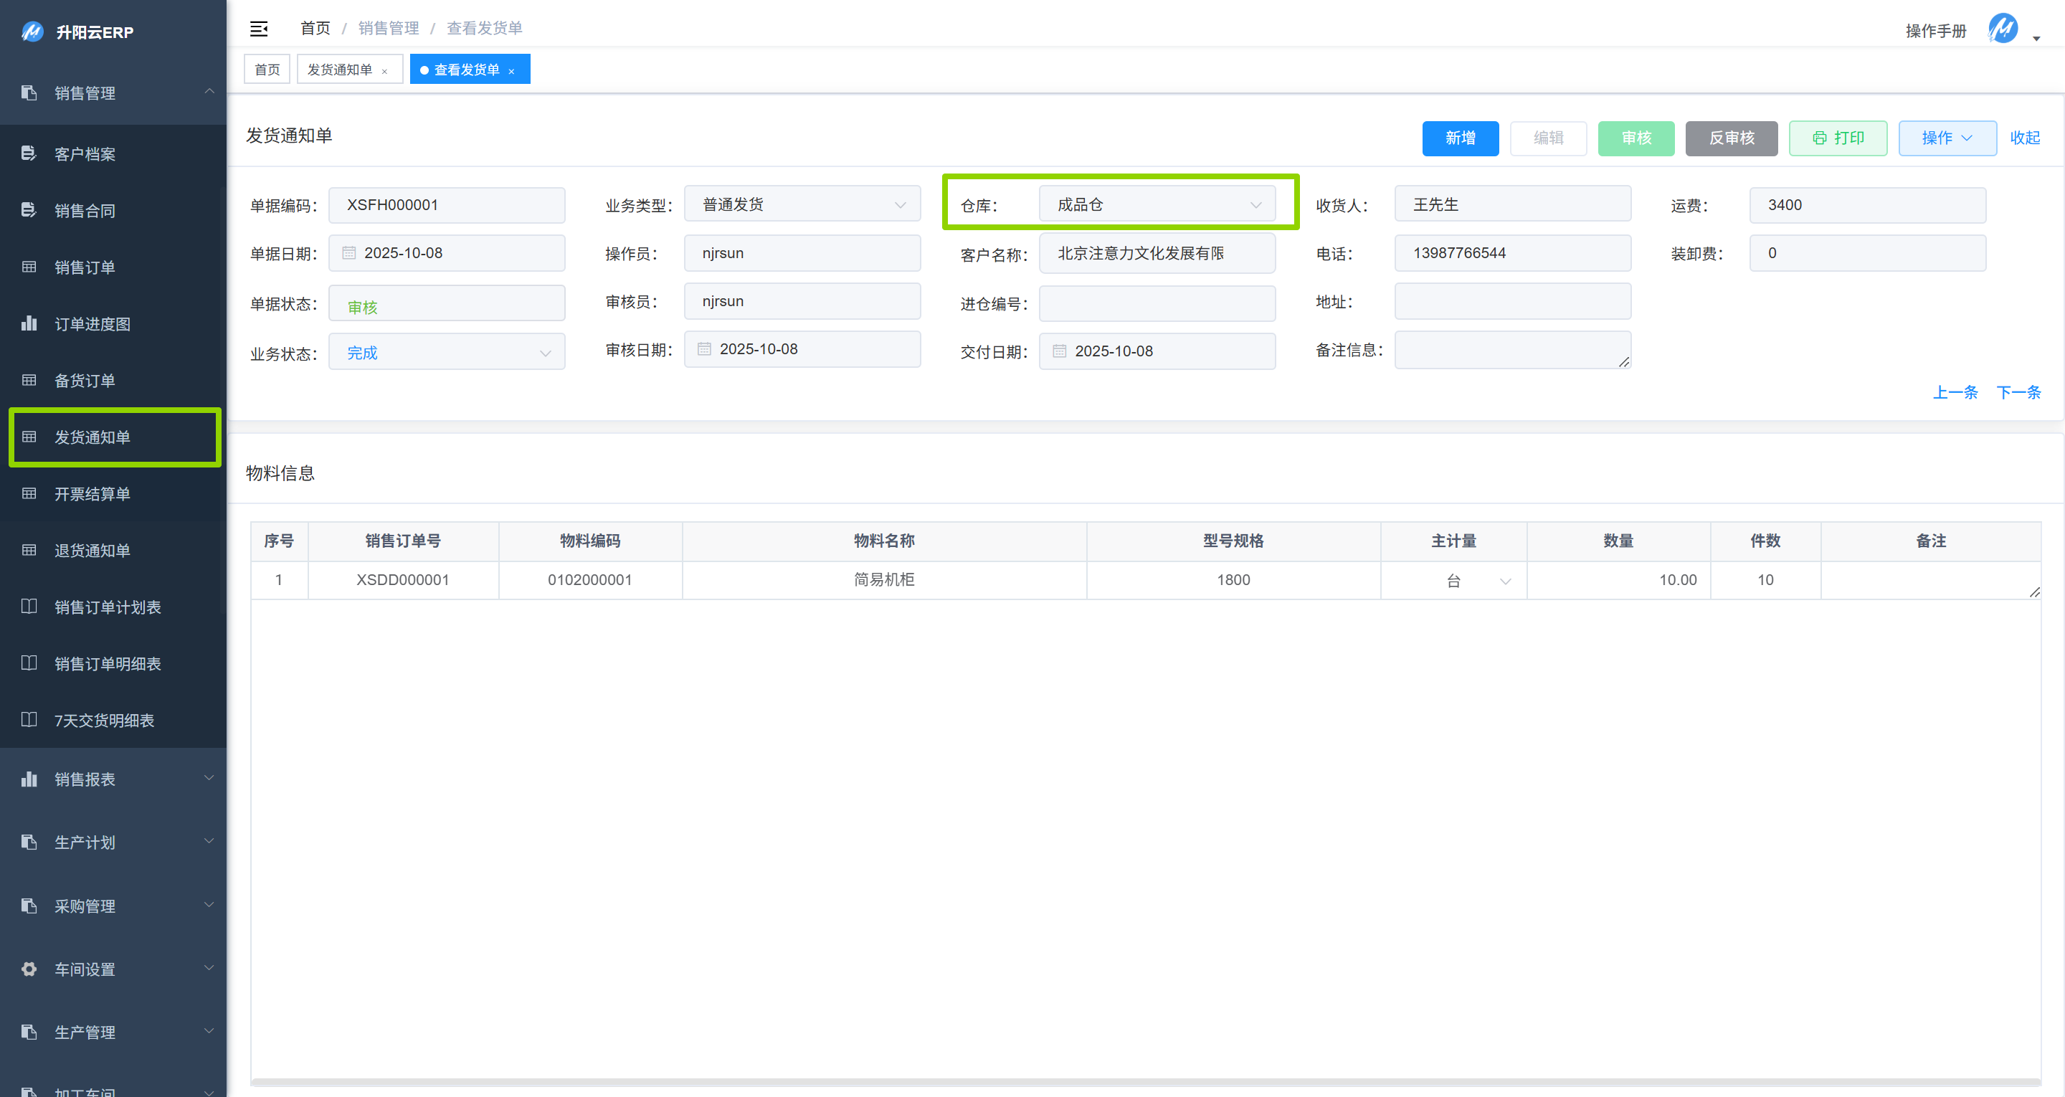
Task: Expand the 操作 dropdown button
Action: pyautogui.click(x=1947, y=138)
